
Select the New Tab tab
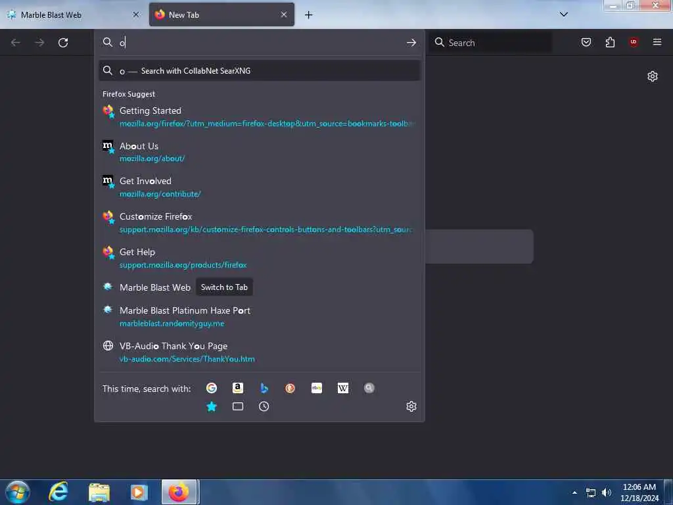221,14
